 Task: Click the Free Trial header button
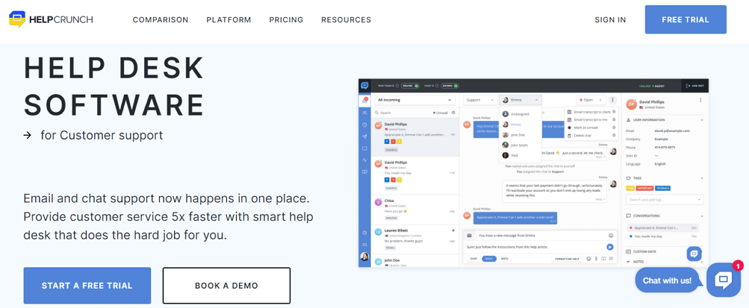[686, 19]
